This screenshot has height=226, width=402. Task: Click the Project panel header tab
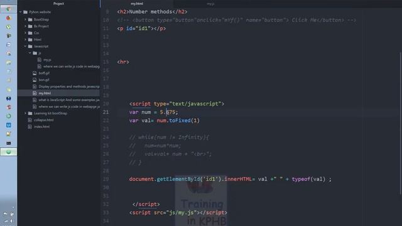click(x=58, y=4)
